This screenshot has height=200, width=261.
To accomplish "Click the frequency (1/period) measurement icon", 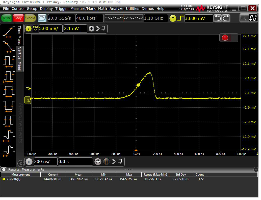I will click(x=9, y=76).
